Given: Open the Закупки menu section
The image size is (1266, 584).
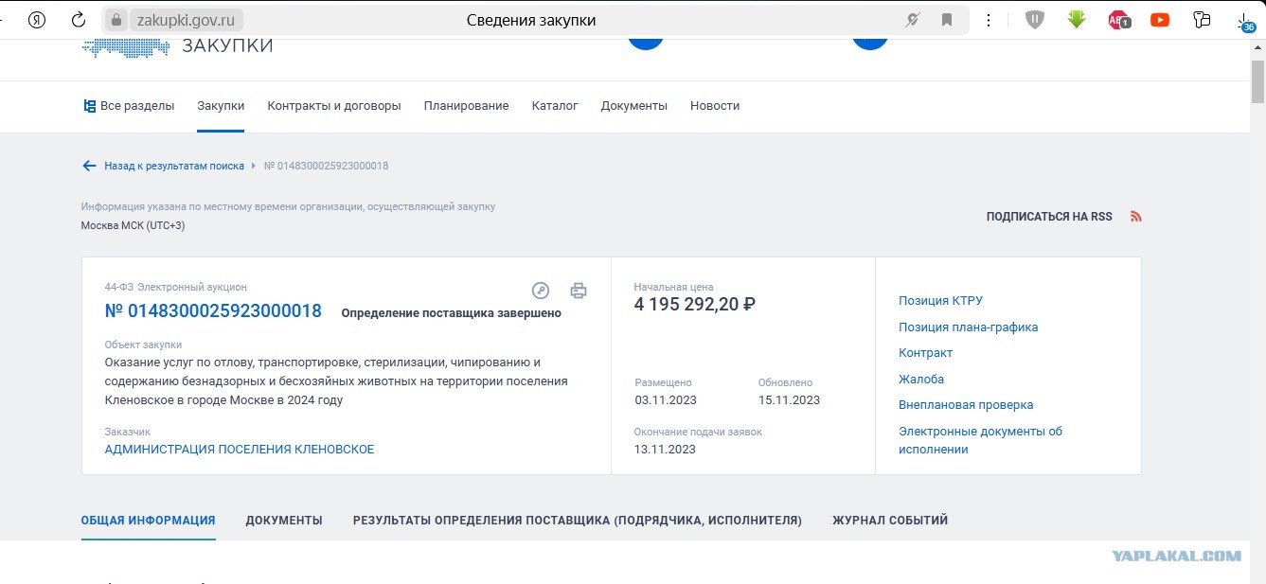Looking at the screenshot, I should [x=221, y=106].
